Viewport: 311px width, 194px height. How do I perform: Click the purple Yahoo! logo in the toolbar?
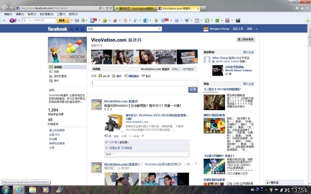click(x=13, y=20)
